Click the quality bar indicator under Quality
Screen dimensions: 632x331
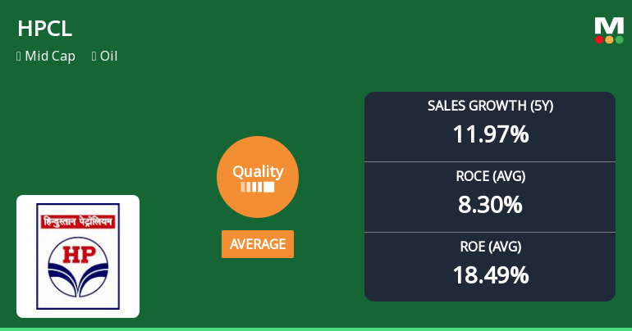258,187
